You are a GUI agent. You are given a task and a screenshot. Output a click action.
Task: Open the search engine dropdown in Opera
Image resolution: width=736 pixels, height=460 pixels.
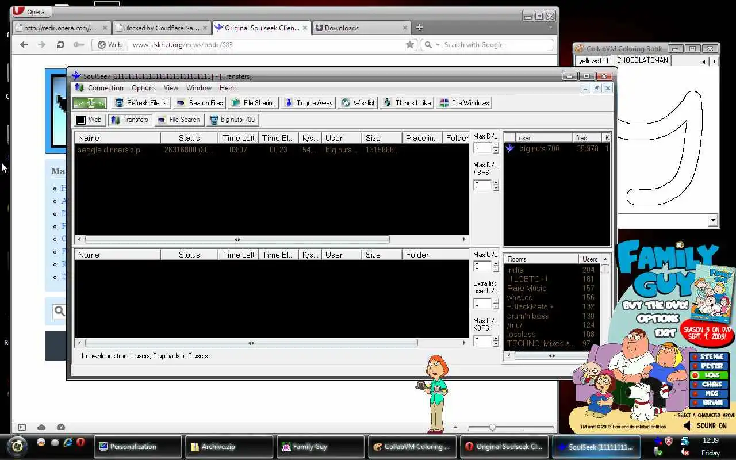pos(438,44)
